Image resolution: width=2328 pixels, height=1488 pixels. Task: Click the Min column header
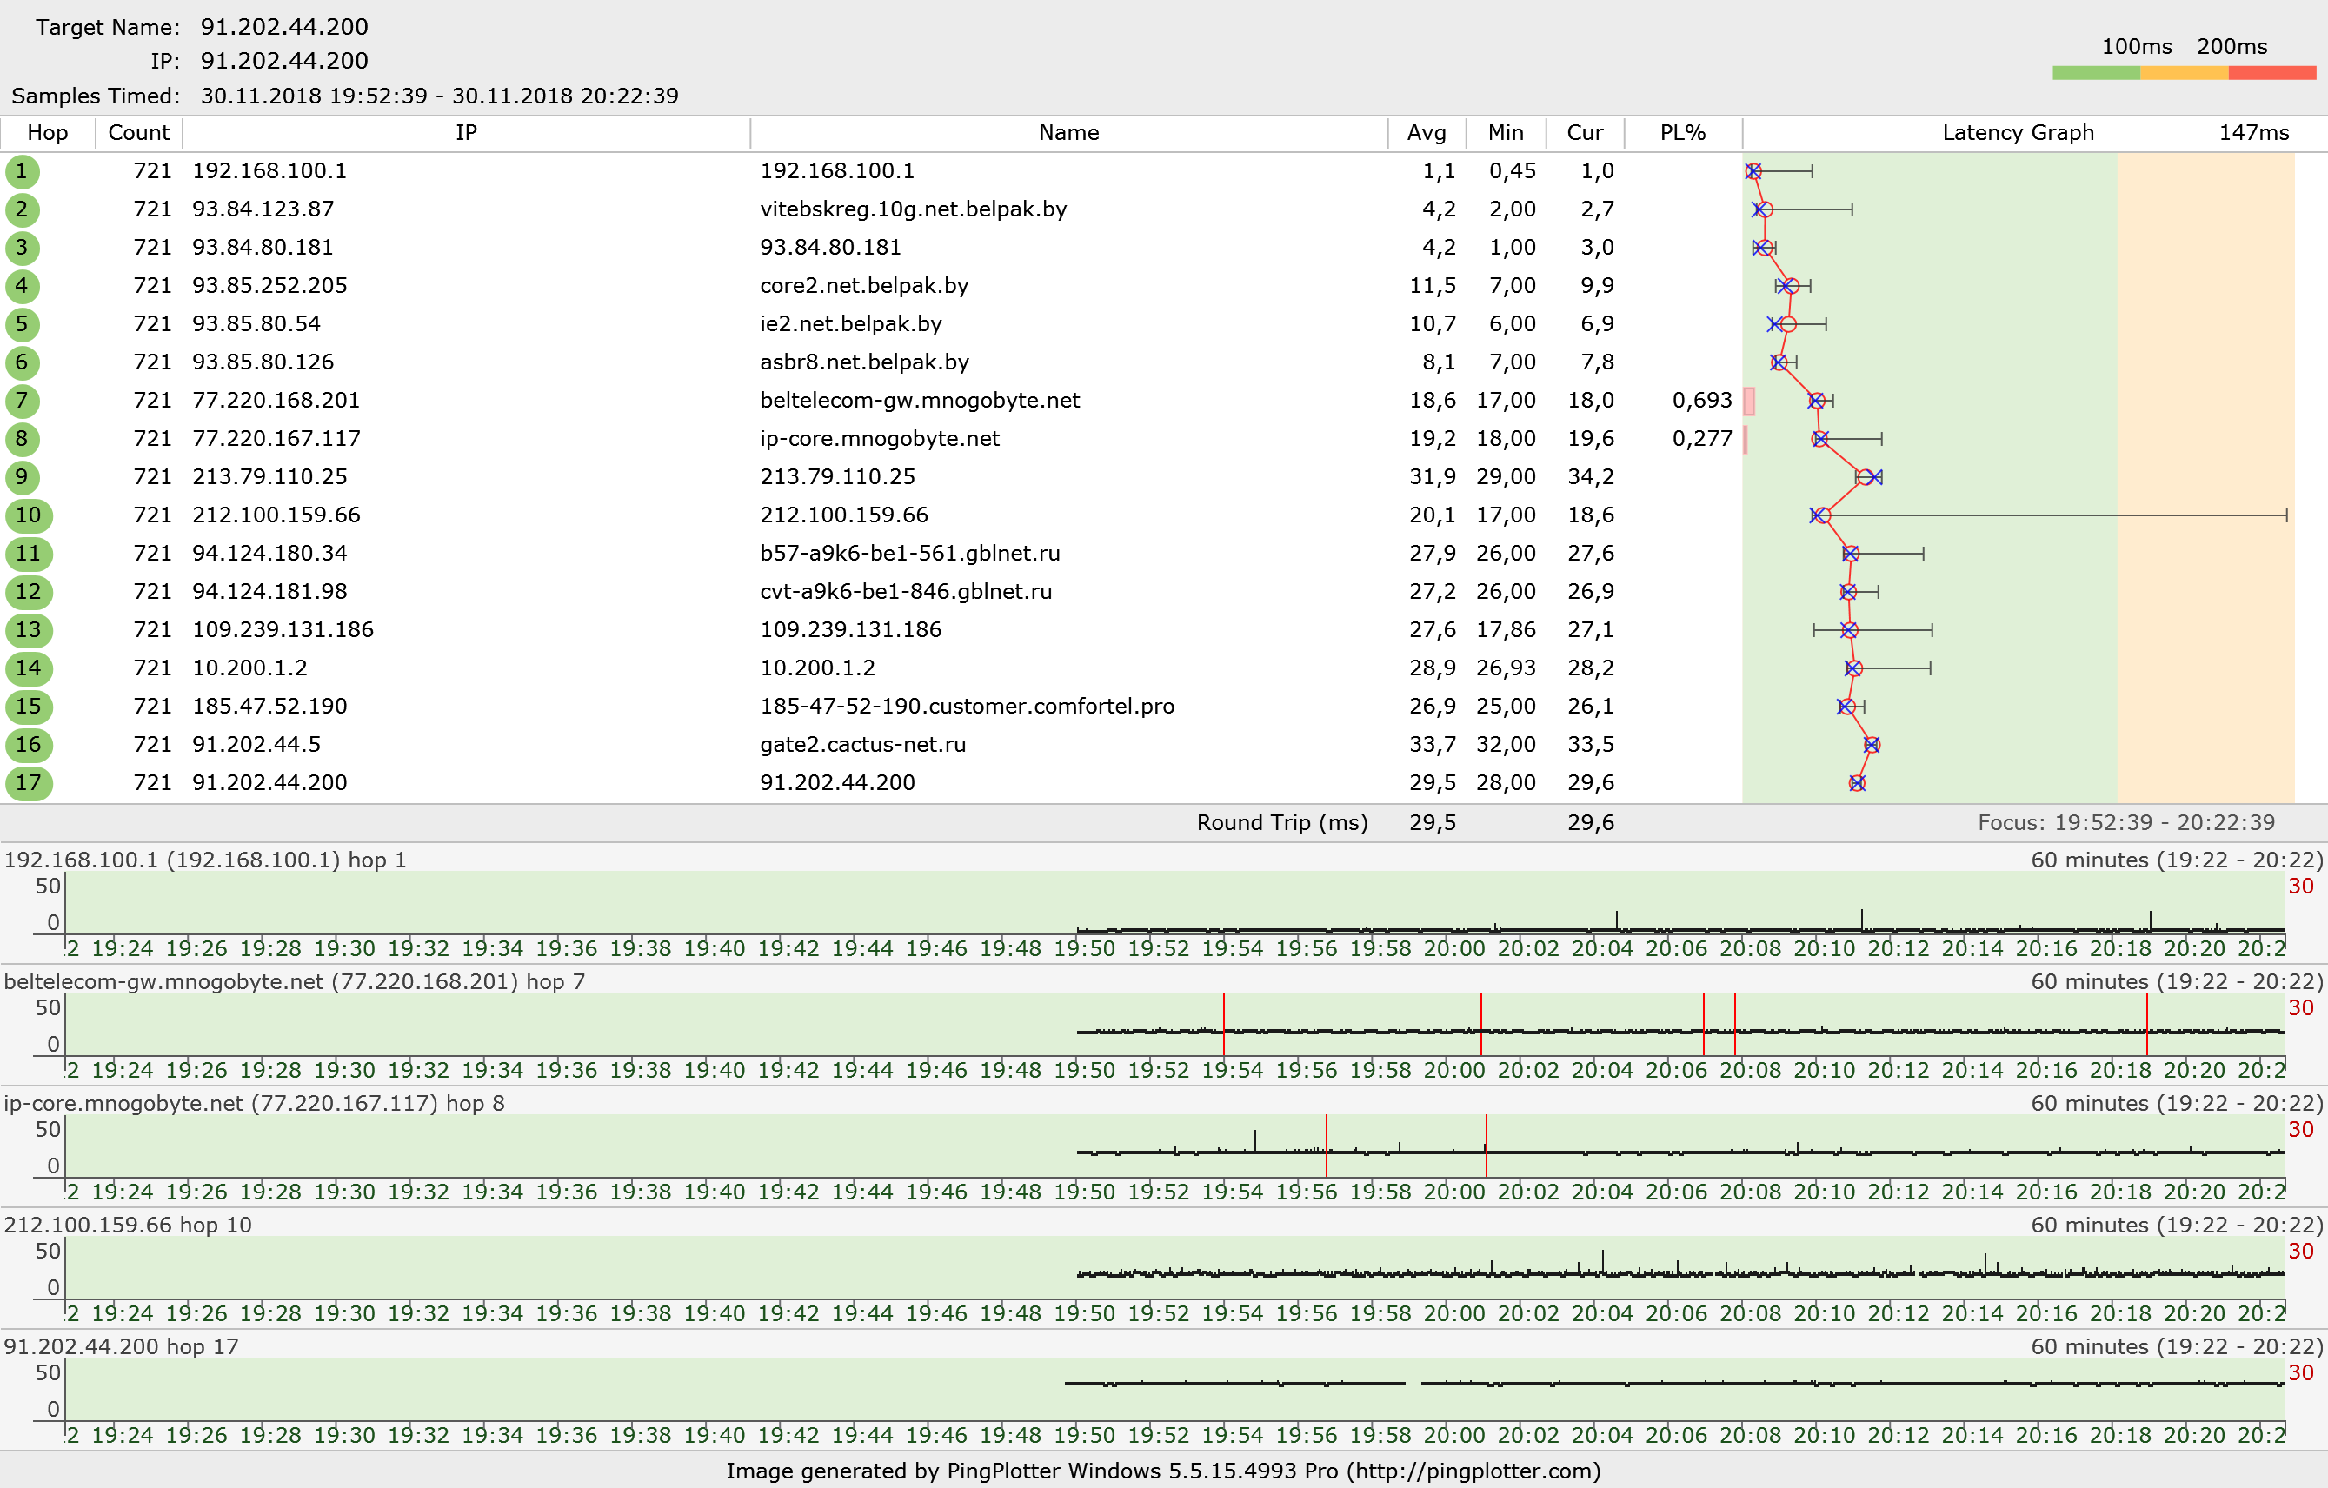tap(1506, 132)
